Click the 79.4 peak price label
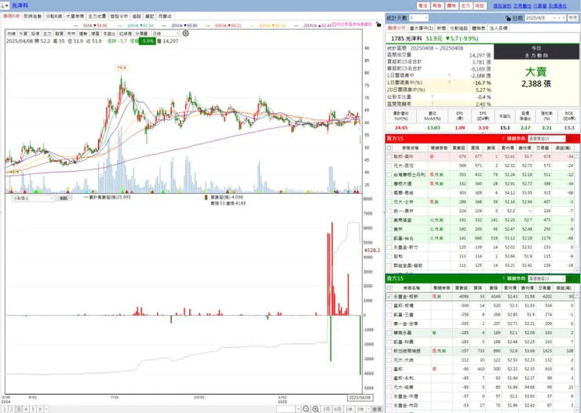The height and width of the screenshot is (413, 581). coord(121,68)
